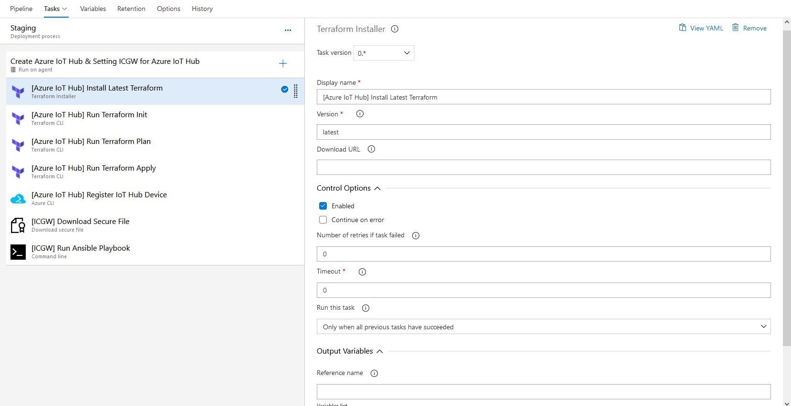Click the Download URL input field

543,167
